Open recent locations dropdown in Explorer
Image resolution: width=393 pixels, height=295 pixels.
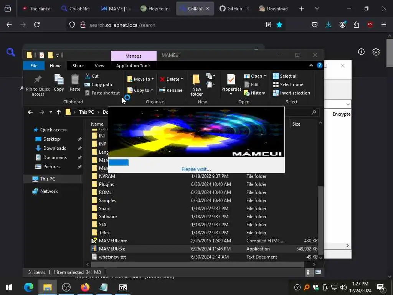click(x=51, y=112)
